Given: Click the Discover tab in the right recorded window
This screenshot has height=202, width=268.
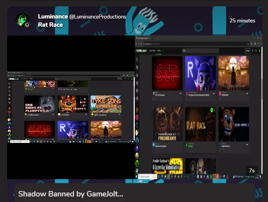Looking at the screenshot, I should coord(152,51).
